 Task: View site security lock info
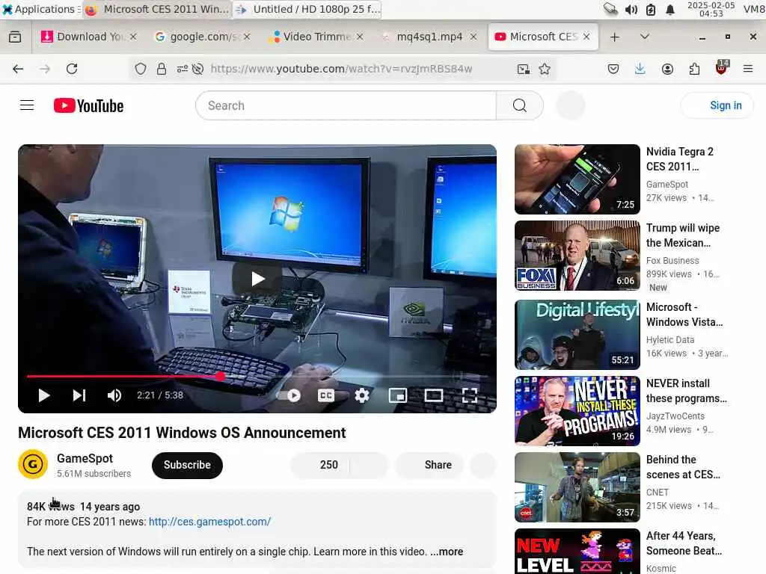point(162,69)
